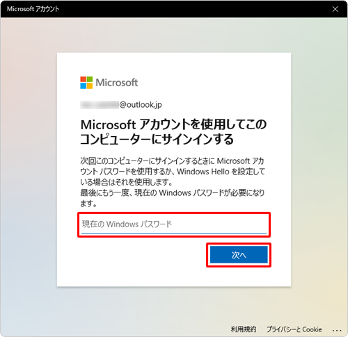Open the 利用規約 link
This screenshot has height=337, width=348.
point(244,329)
